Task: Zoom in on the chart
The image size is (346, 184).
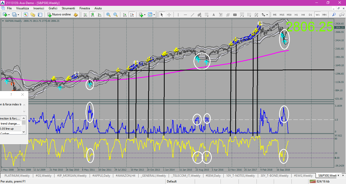Action: pos(108,15)
